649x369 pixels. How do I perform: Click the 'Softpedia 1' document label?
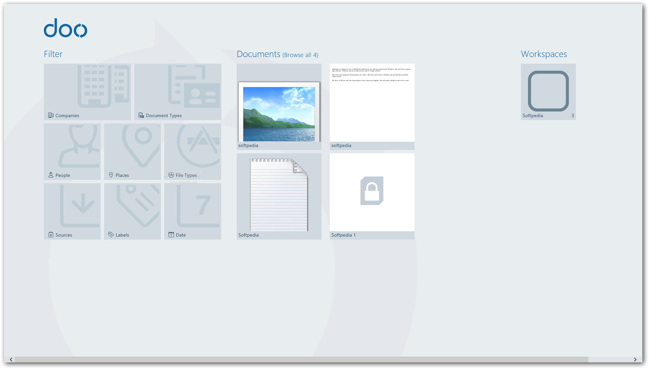click(343, 235)
